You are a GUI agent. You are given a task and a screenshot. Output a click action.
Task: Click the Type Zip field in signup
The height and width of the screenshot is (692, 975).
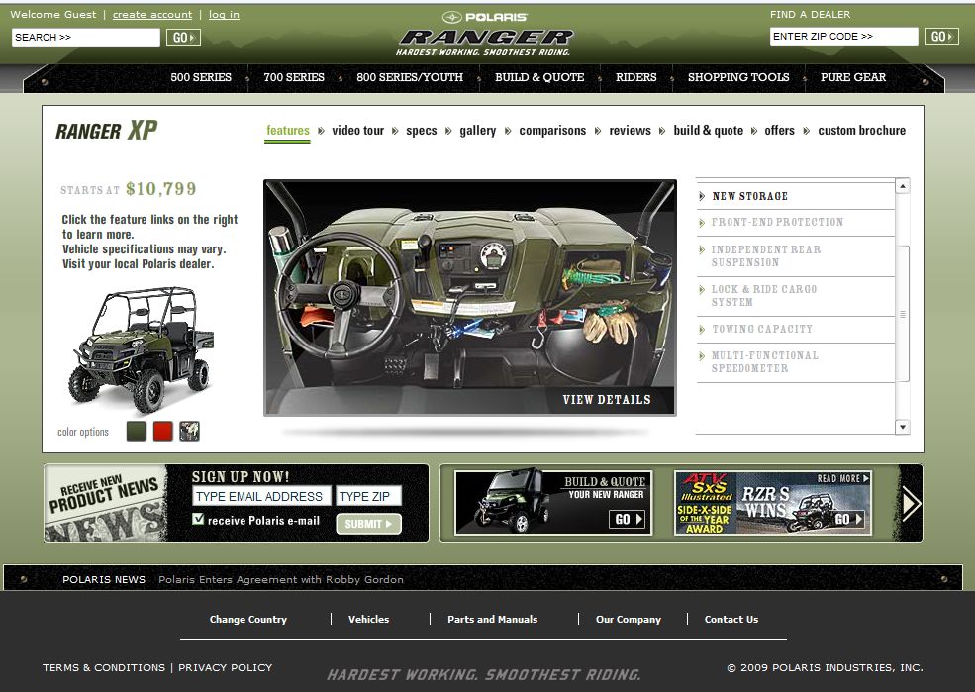point(368,496)
